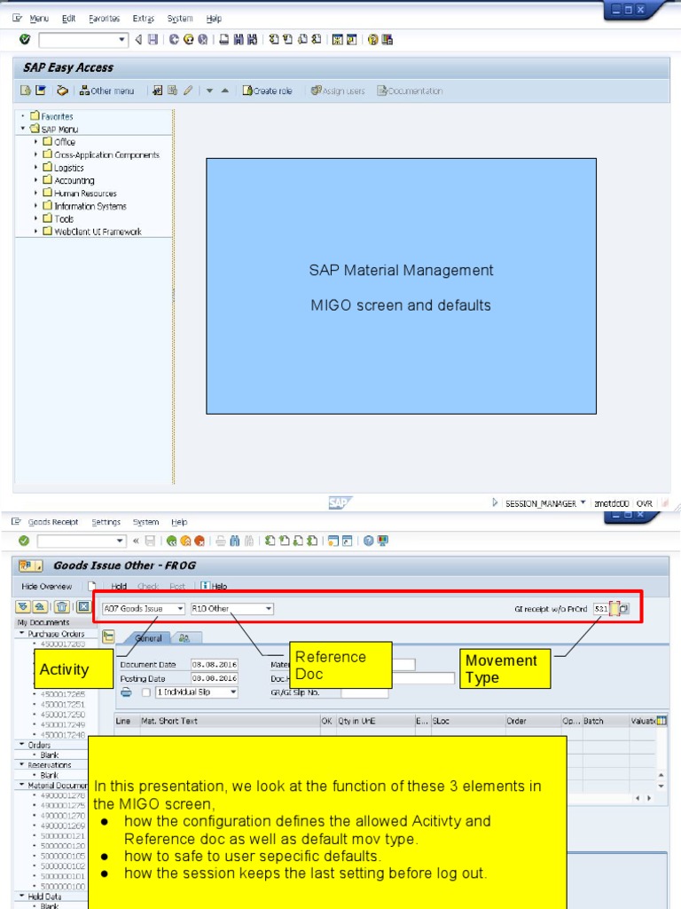Image resolution: width=681 pixels, height=909 pixels.
Task: Collapse the SAP Menu root node
Action: pyautogui.click(x=22, y=128)
